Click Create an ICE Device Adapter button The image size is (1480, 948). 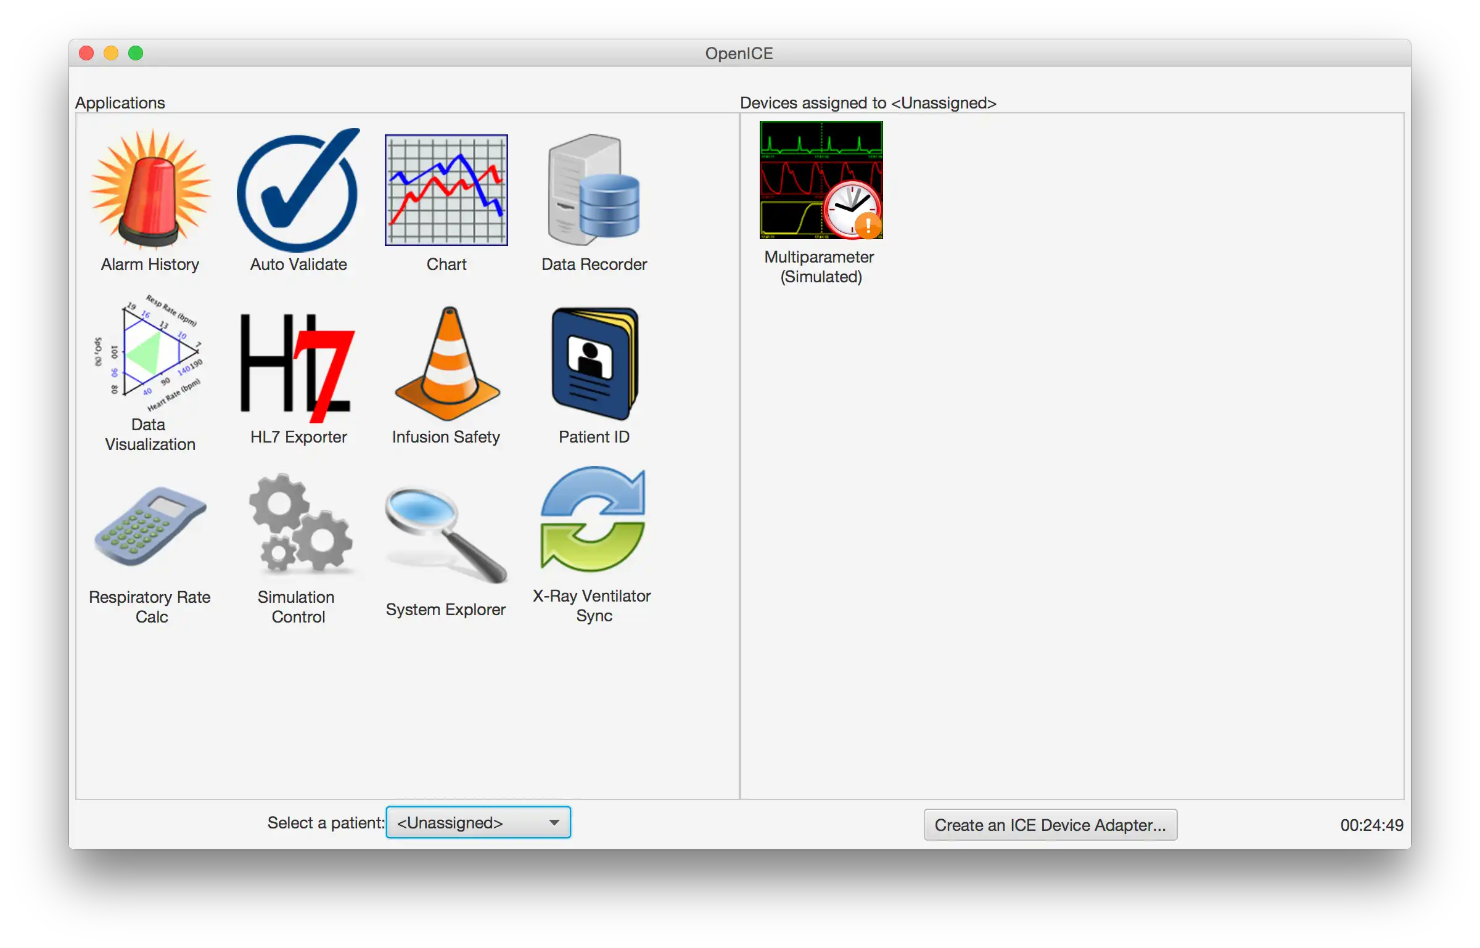point(1051,824)
